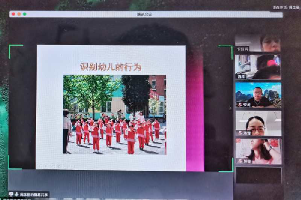Click the faint slideshow controls at the slide's corner
The width and height of the screenshot is (301, 200).
56,166
